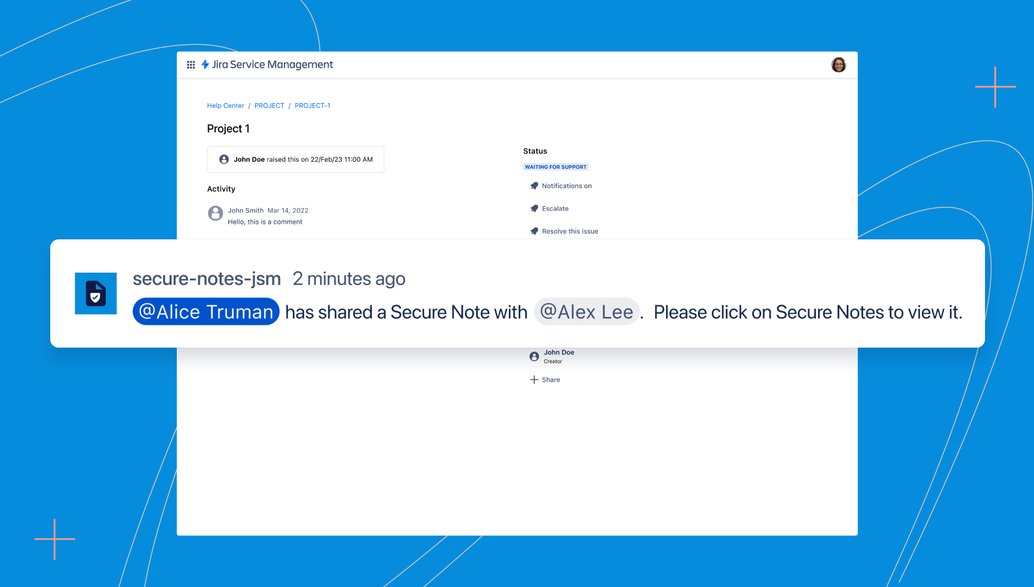Click John Doe avatar in raised-by box
The height and width of the screenshot is (587, 1034).
pyautogui.click(x=224, y=159)
